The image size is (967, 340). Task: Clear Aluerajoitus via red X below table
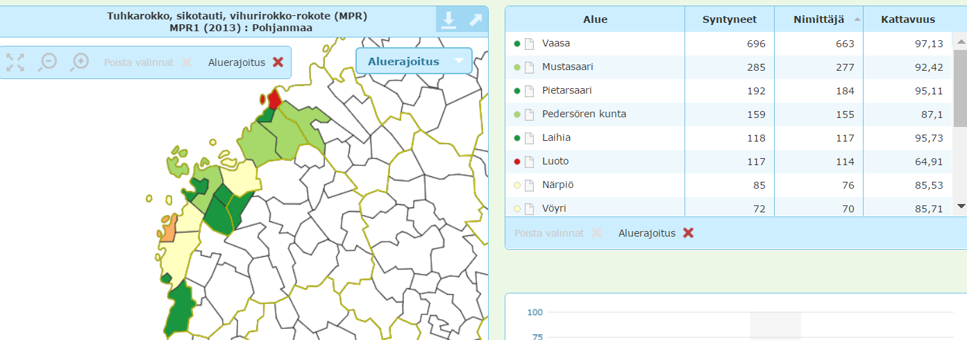(x=689, y=233)
